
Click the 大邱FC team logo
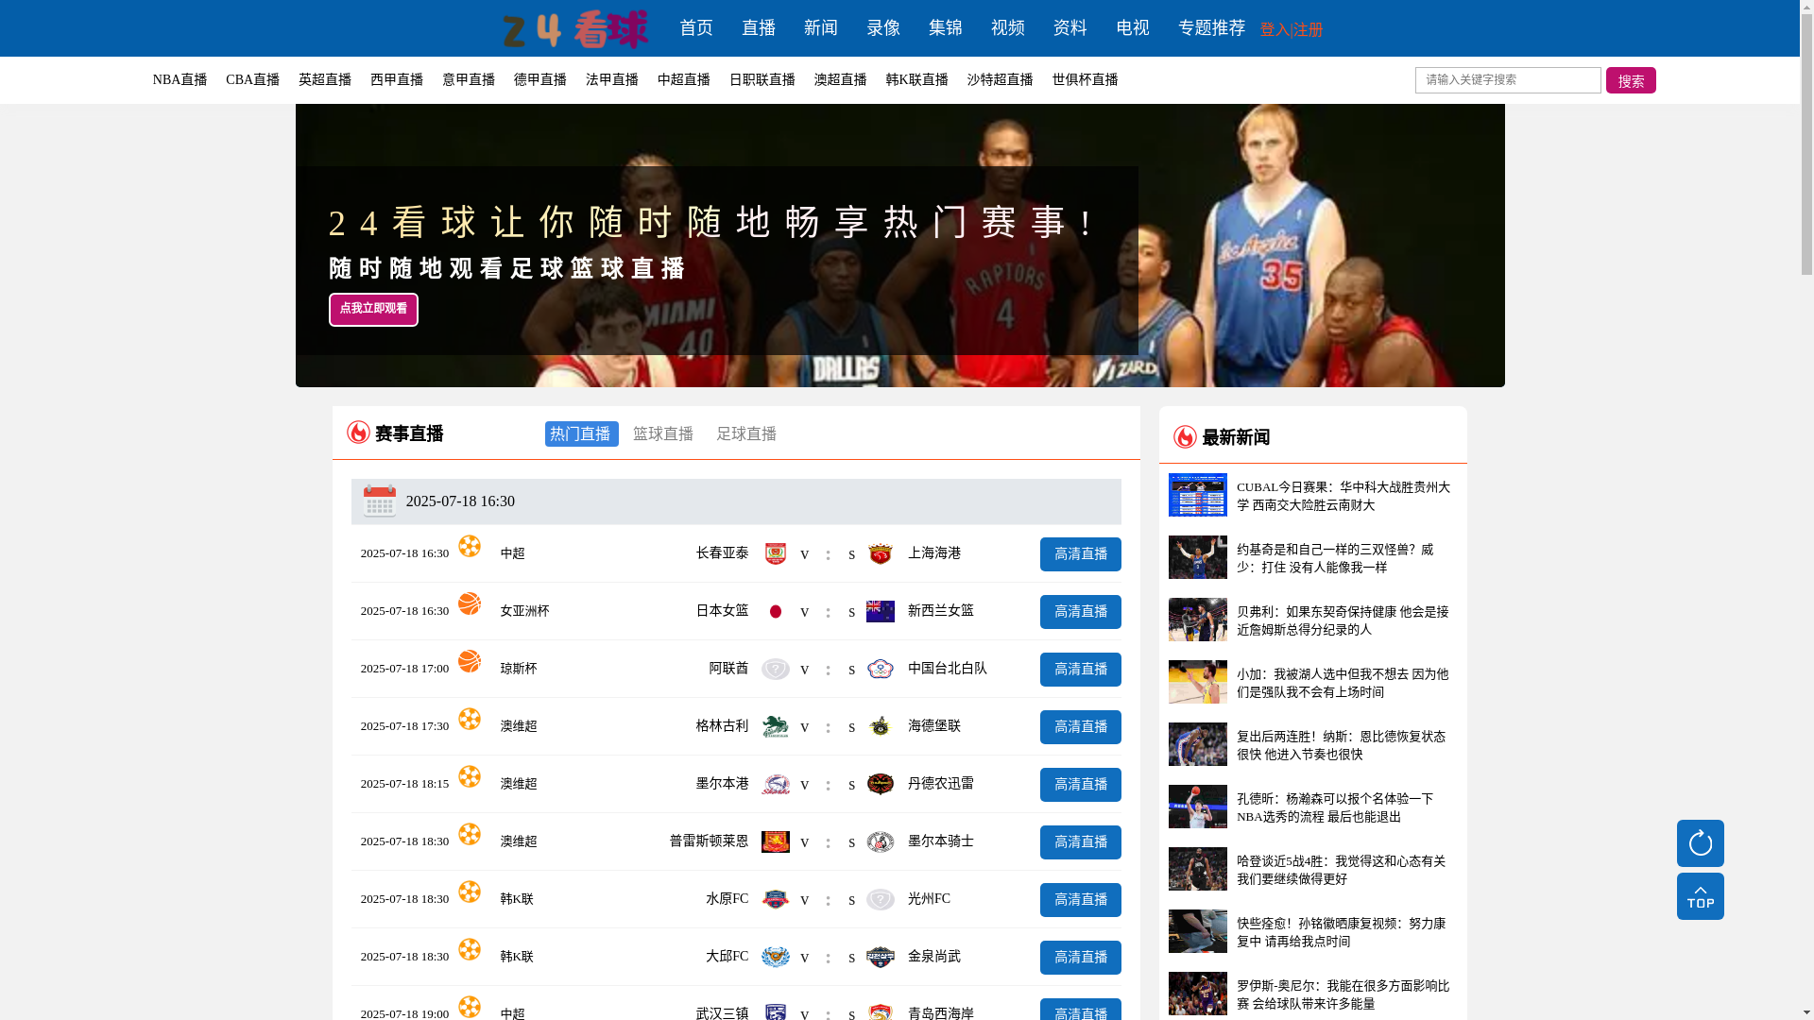point(776,957)
